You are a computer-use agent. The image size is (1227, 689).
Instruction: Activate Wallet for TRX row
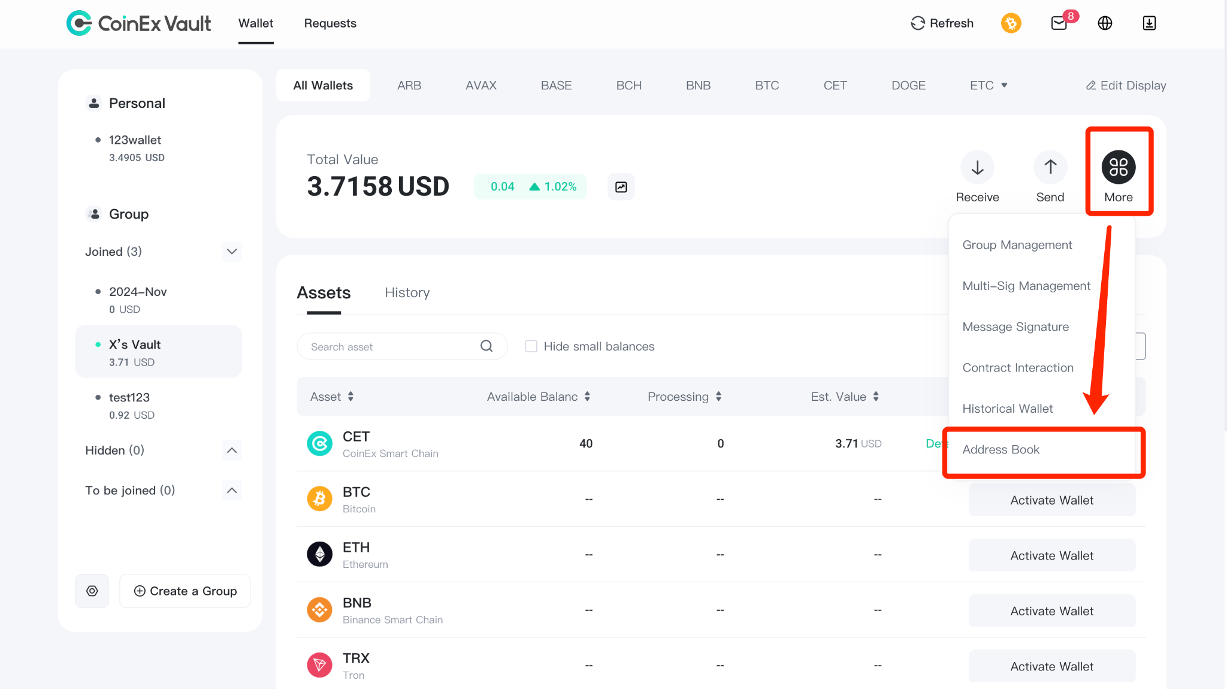click(x=1051, y=666)
